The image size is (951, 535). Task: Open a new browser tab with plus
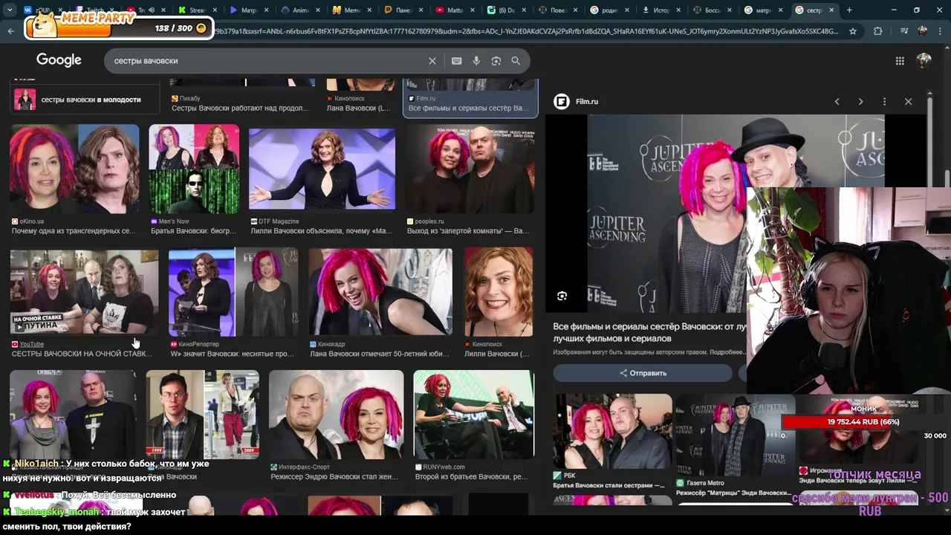[849, 10]
